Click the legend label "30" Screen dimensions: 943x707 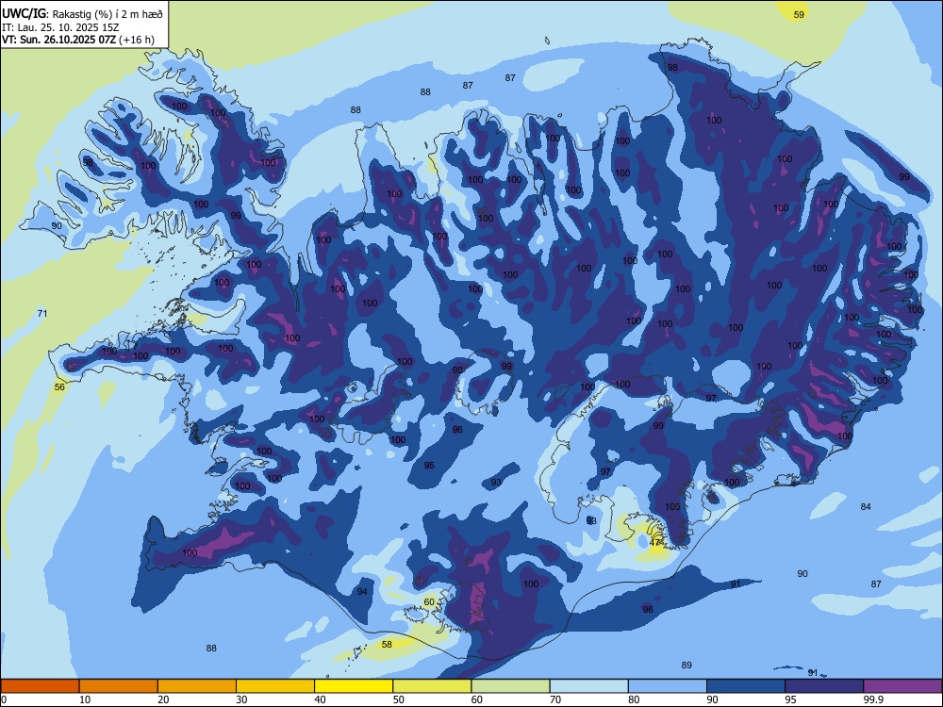tap(241, 699)
